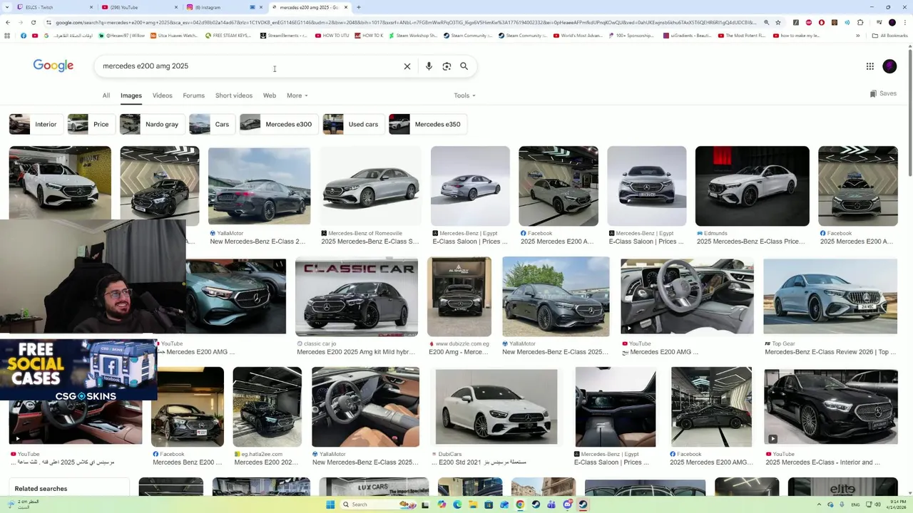Open the Windows Start menu

point(330,504)
